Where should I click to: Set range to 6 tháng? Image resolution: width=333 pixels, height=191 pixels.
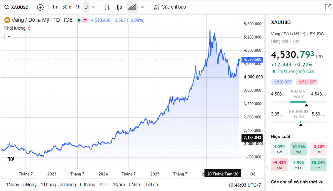pos(87,185)
